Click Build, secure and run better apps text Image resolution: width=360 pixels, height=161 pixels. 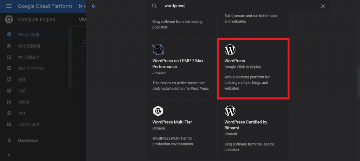[x=251, y=19]
